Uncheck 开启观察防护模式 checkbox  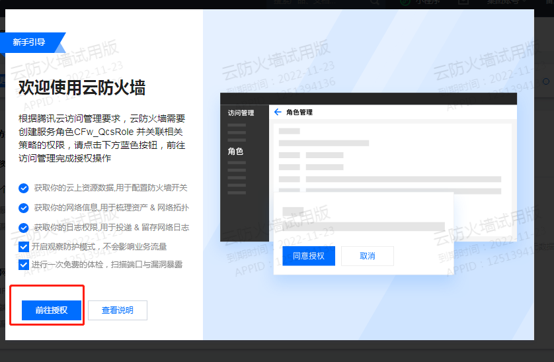[x=24, y=247]
